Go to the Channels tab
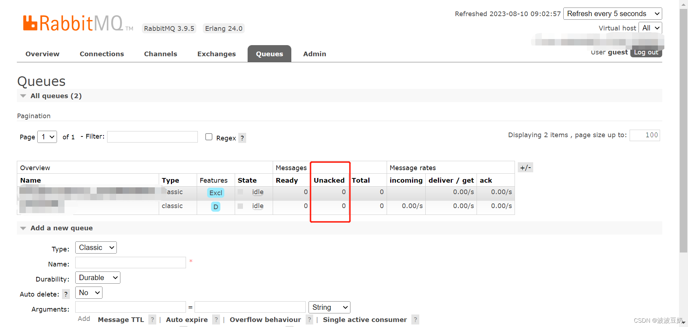The width and height of the screenshot is (688, 327). pyautogui.click(x=161, y=54)
